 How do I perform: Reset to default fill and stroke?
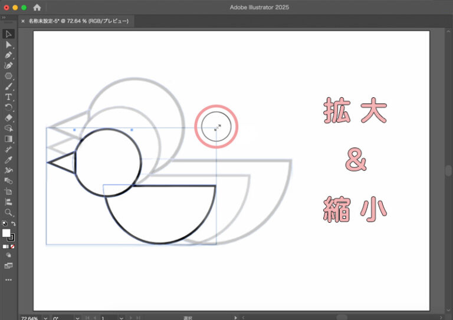pyautogui.click(x=5, y=224)
